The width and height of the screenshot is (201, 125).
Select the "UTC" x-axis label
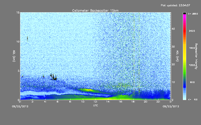click(95, 105)
